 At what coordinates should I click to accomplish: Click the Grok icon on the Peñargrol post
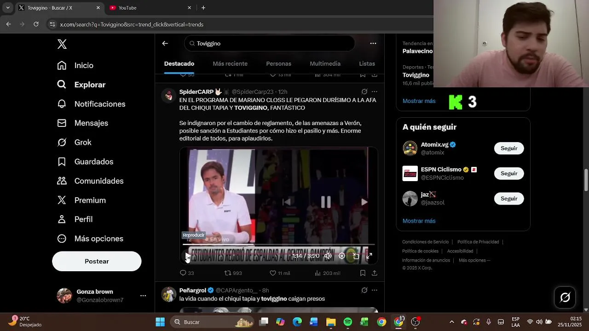pos(364,290)
